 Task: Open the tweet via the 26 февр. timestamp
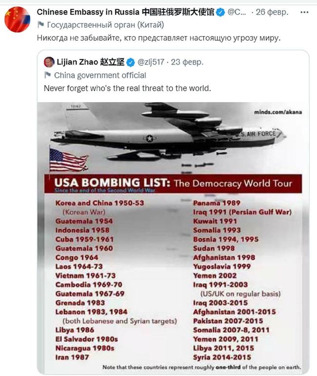pos(272,12)
